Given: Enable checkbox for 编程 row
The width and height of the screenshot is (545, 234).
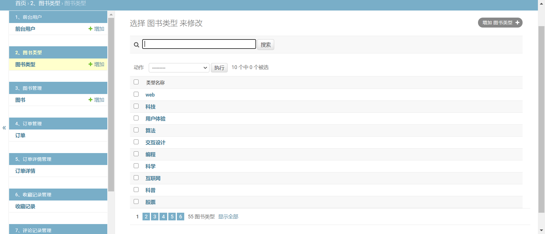Looking at the screenshot, I should (x=136, y=154).
